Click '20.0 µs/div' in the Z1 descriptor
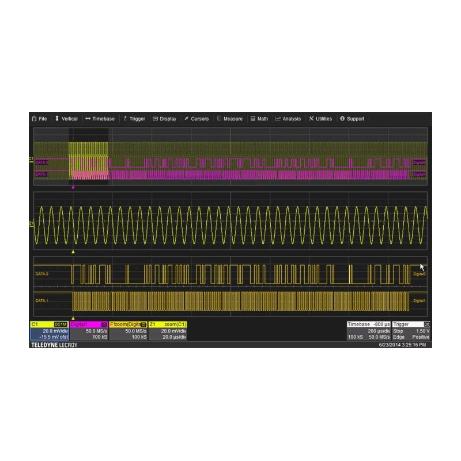 point(174,337)
